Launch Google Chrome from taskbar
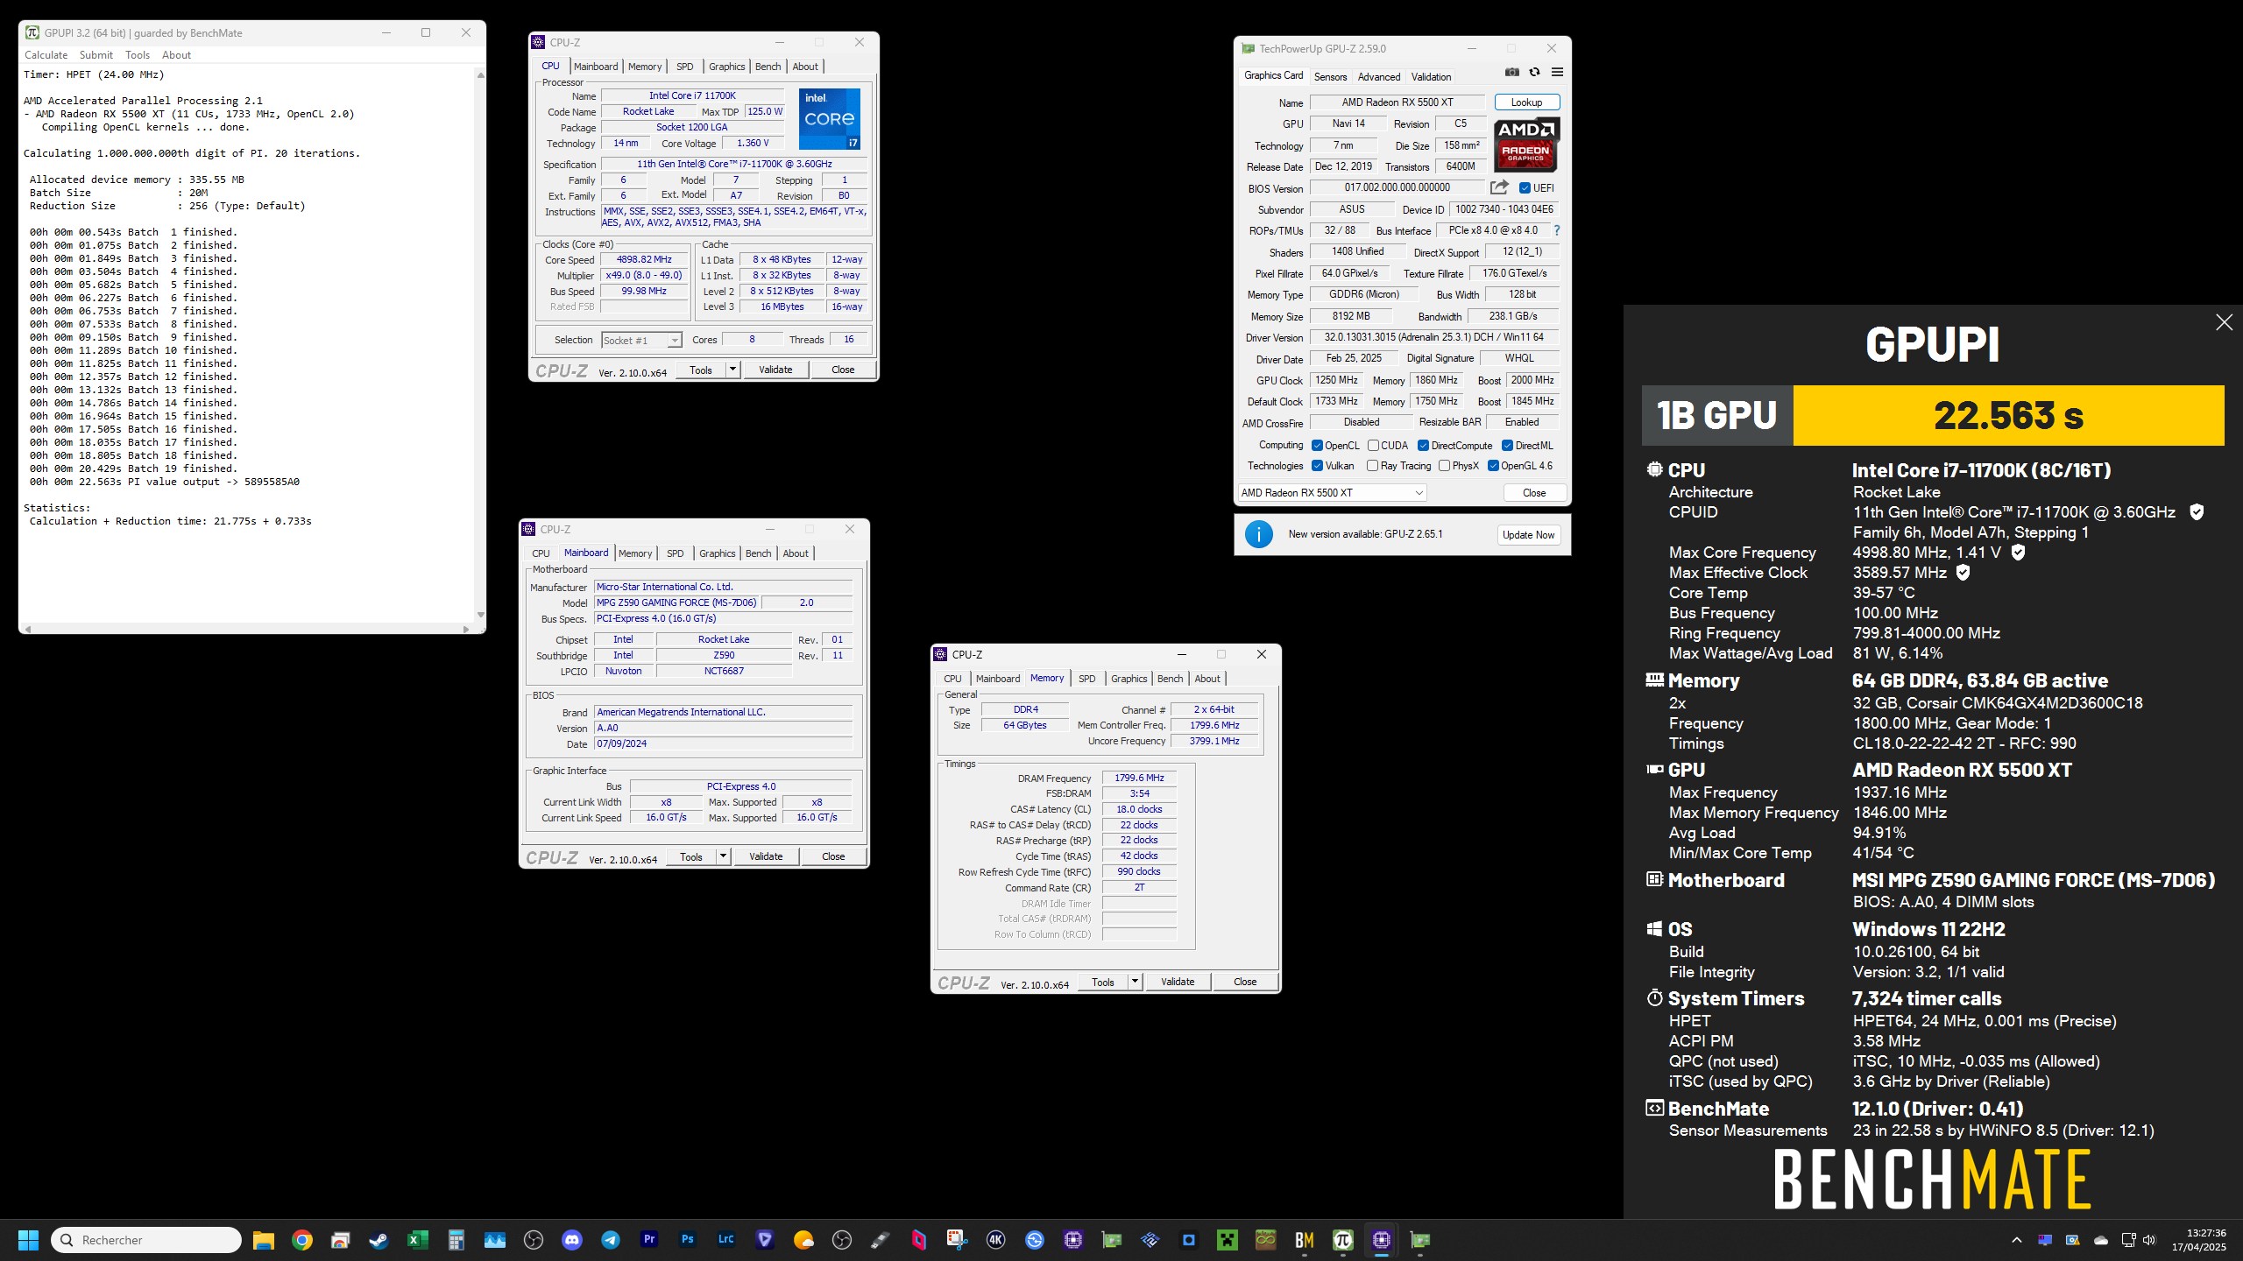This screenshot has width=2243, height=1261. pyautogui.click(x=302, y=1240)
